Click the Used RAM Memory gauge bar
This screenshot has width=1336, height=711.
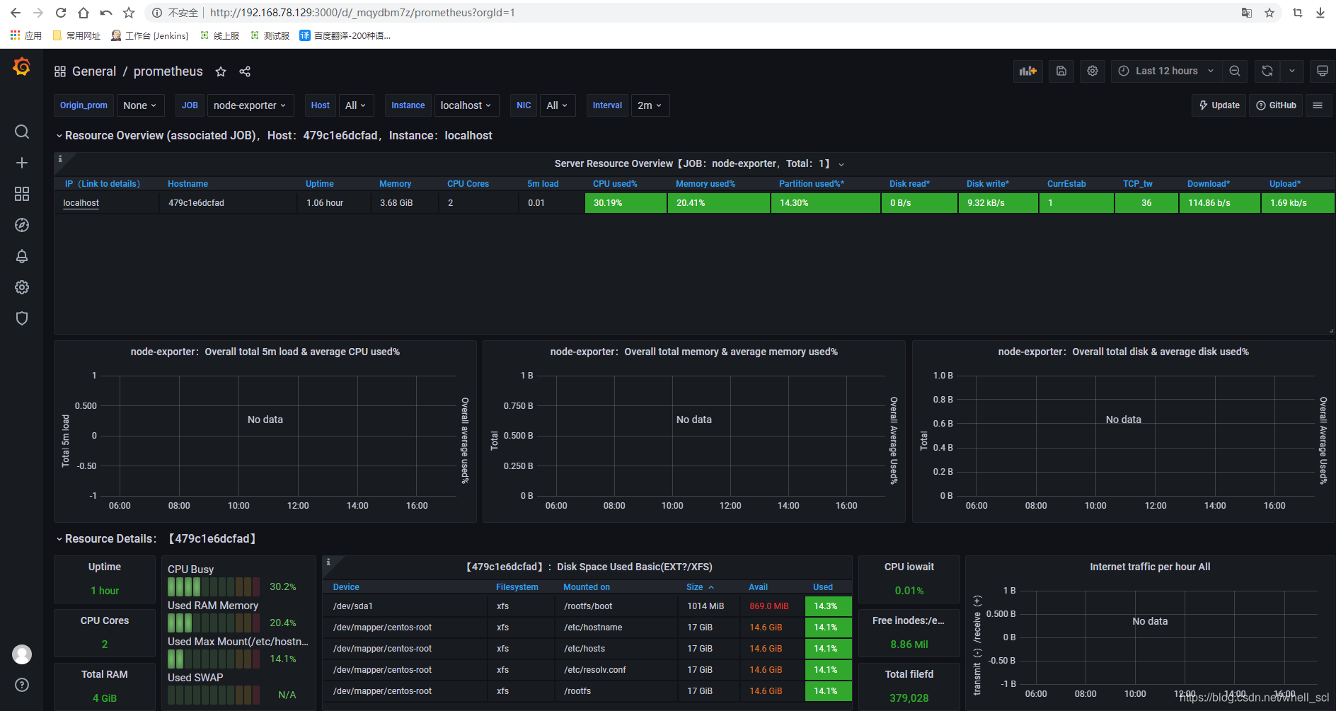tap(214, 623)
